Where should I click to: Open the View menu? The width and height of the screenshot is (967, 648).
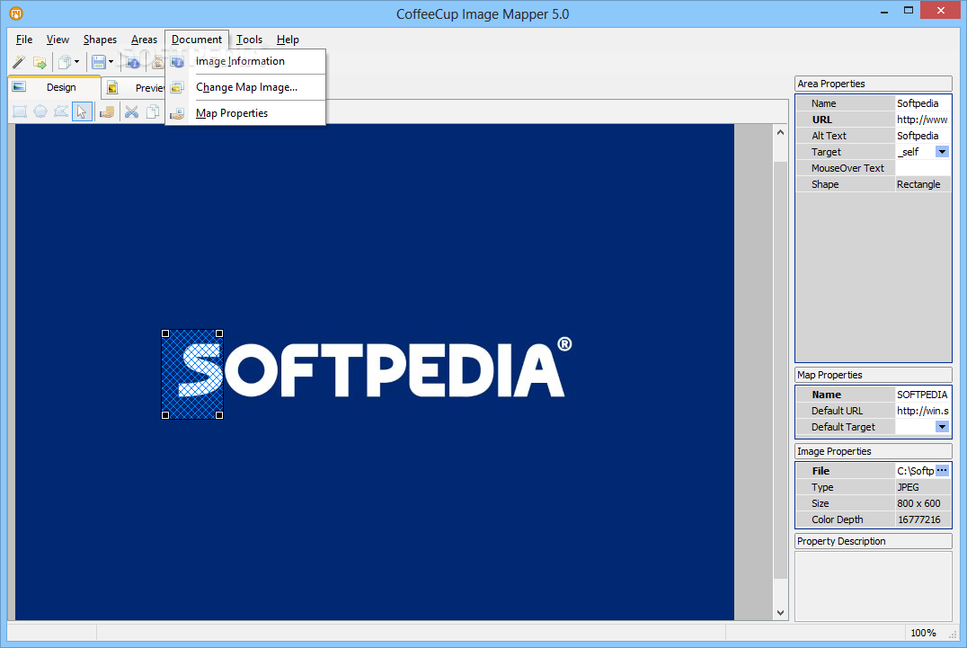(58, 40)
